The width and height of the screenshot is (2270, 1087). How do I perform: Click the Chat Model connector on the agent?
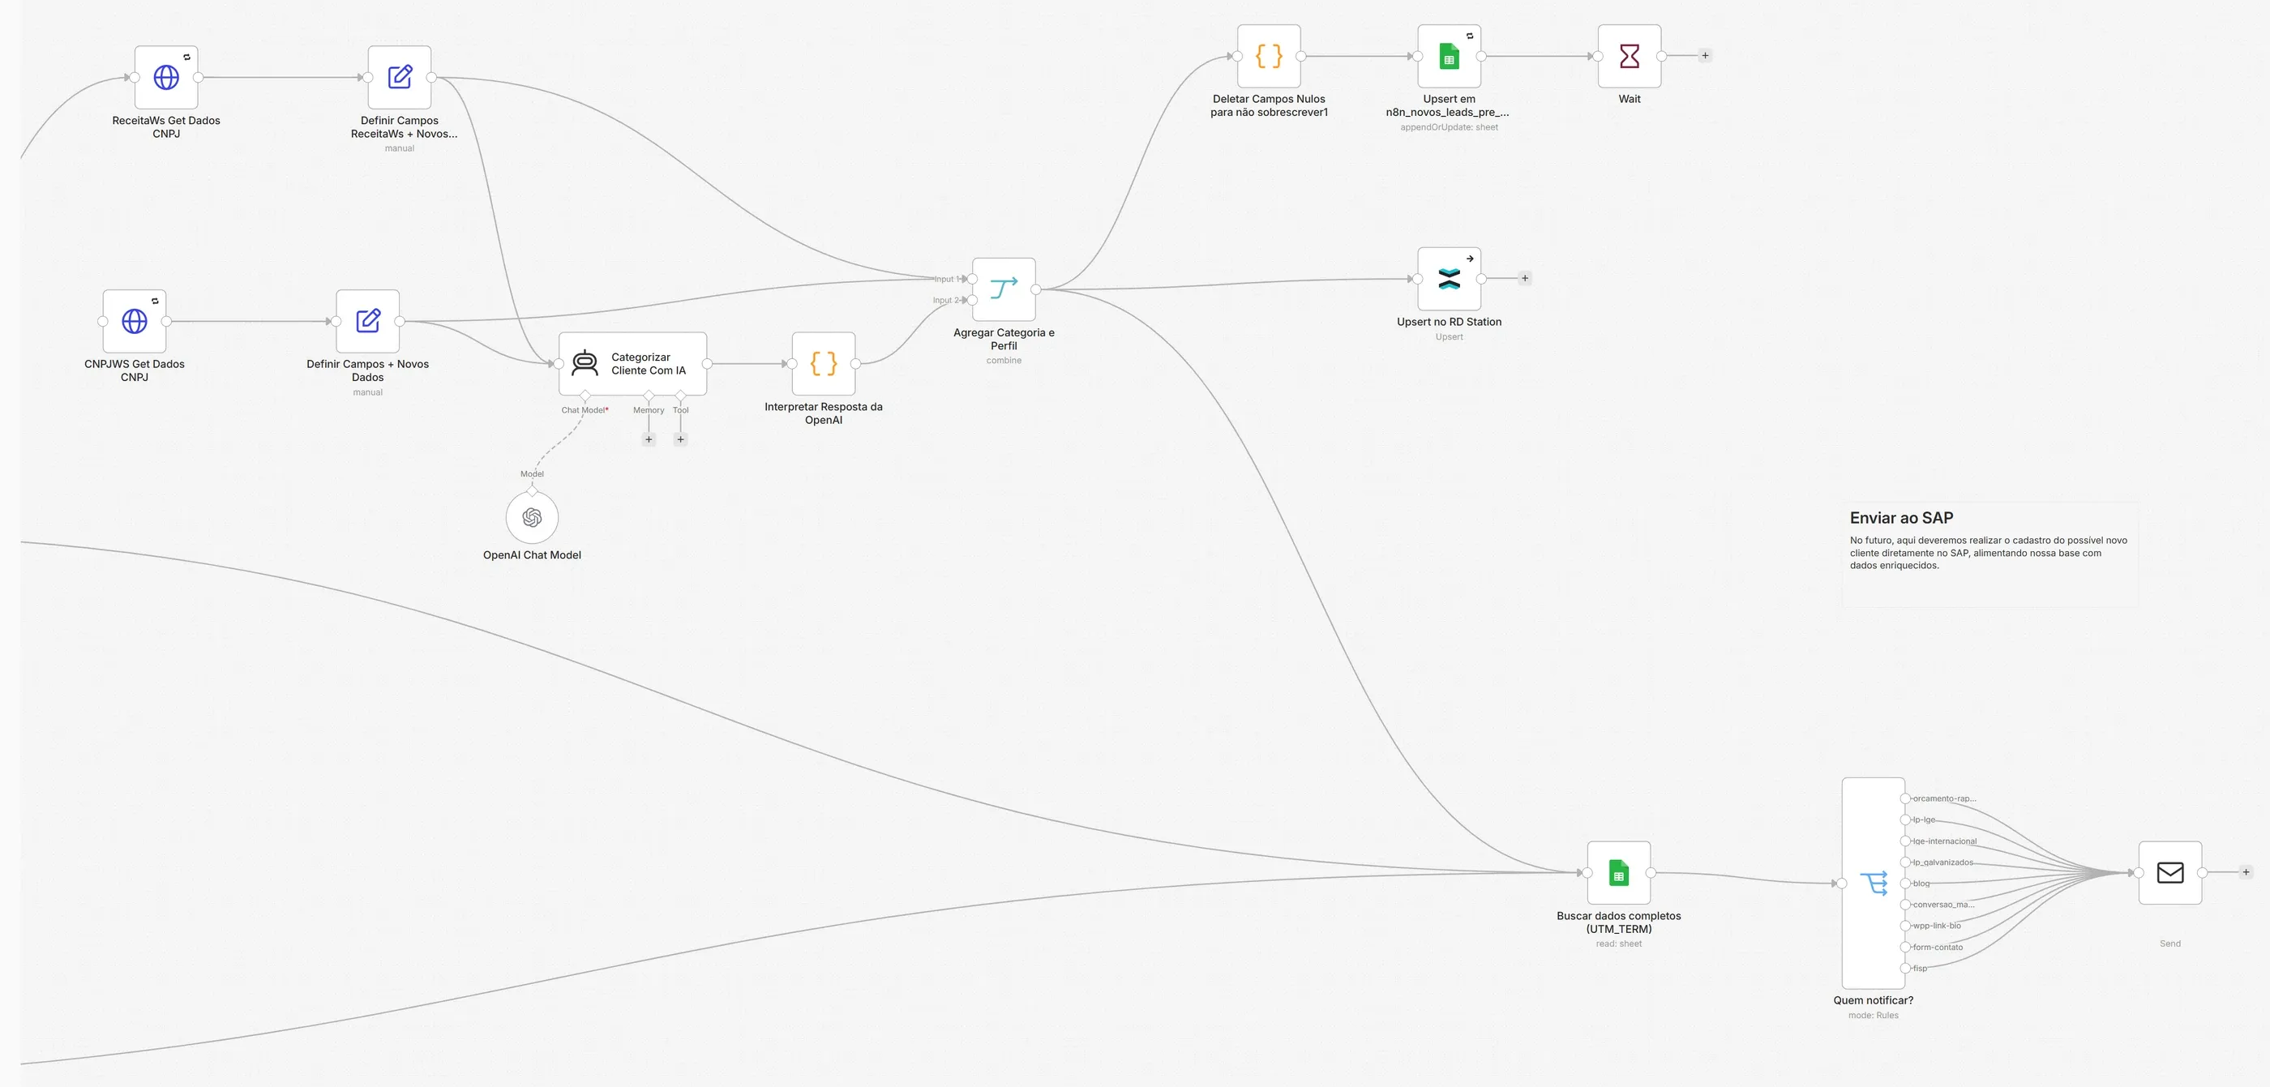[585, 396]
